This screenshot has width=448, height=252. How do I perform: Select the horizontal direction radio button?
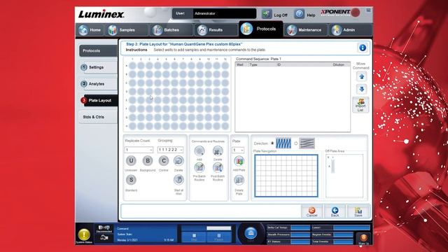(296, 143)
